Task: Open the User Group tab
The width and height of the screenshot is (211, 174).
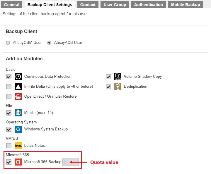Action: pyautogui.click(x=115, y=5)
